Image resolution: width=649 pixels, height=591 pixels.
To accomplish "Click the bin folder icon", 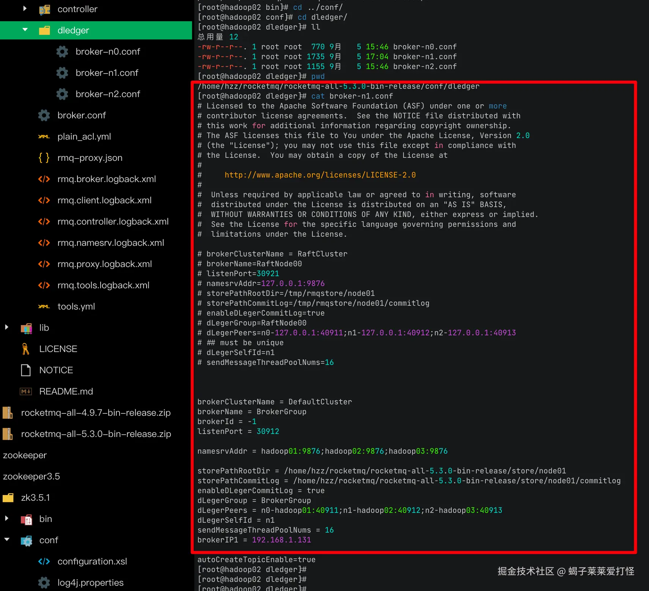I will [x=26, y=519].
